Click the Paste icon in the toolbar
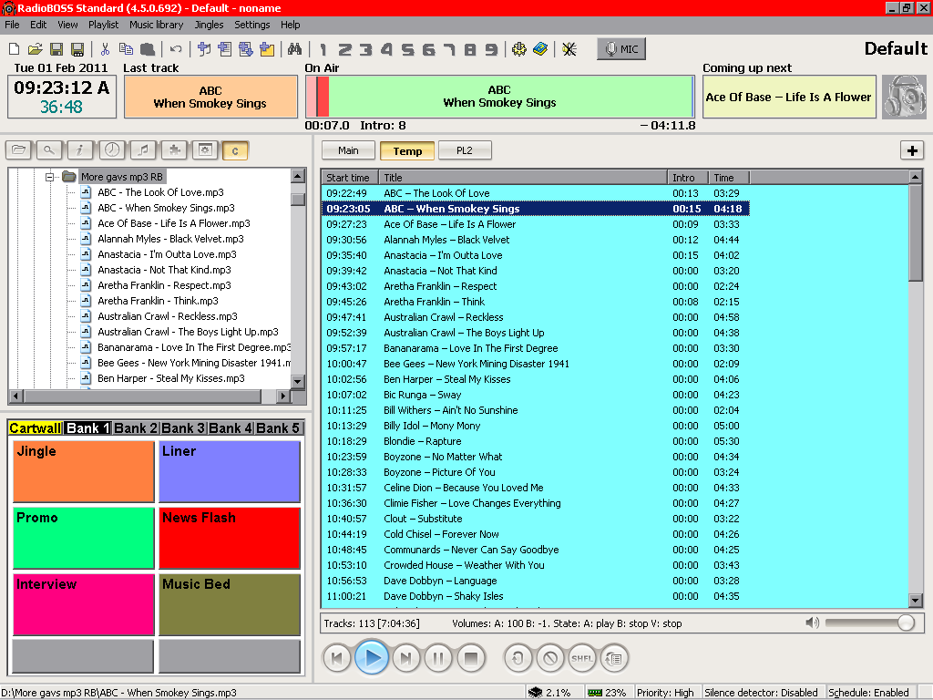 (148, 49)
